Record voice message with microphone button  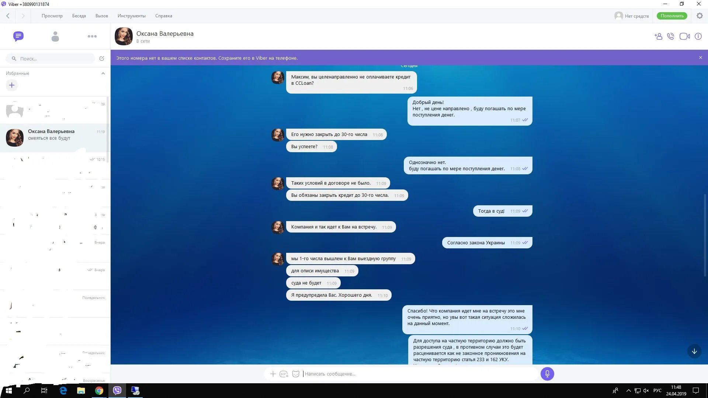547,374
